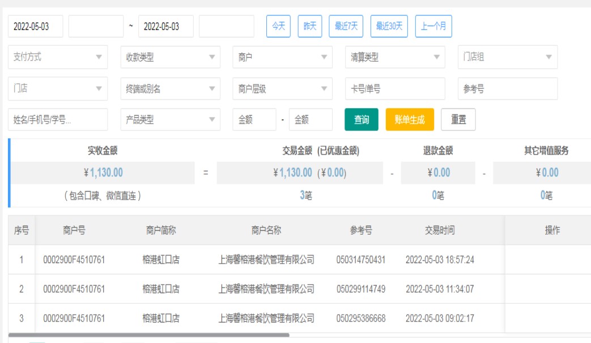Click the 昨天 quick date button
The image size is (591, 343).
coord(310,26)
